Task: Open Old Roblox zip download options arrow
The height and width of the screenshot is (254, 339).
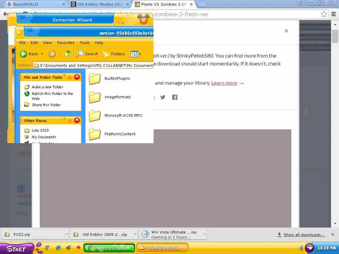Action: [135, 234]
